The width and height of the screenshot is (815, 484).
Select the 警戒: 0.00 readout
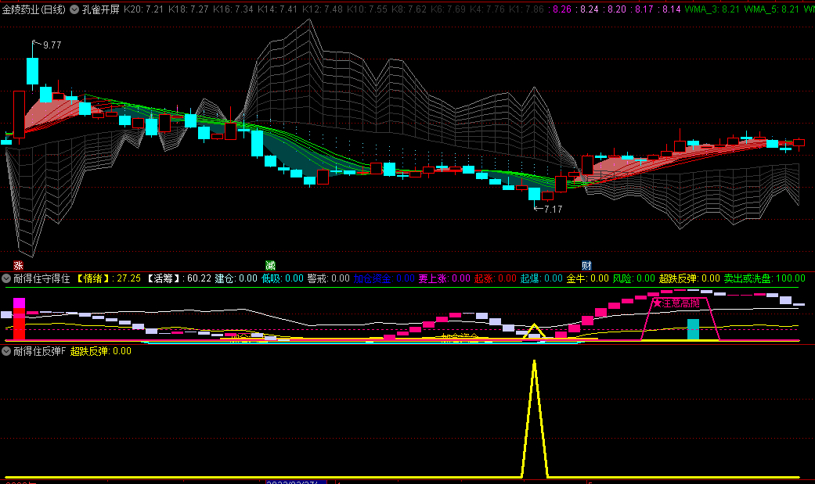(x=329, y=278)
